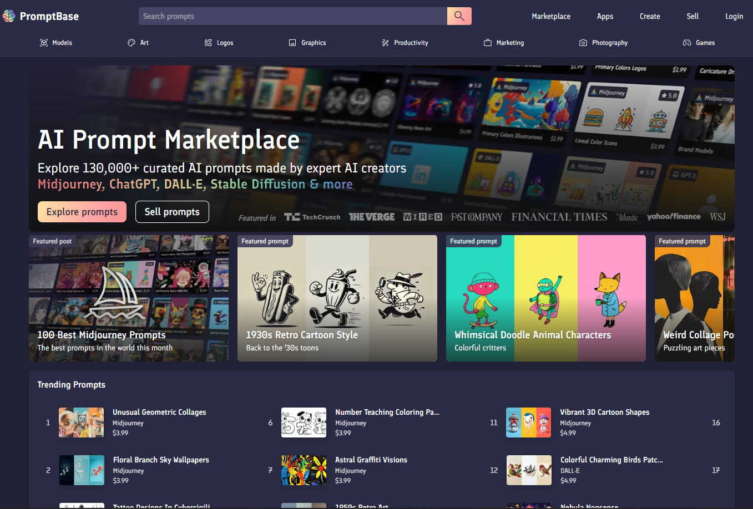Click the Models category icon
753x509 pixels.
point(44,43)
